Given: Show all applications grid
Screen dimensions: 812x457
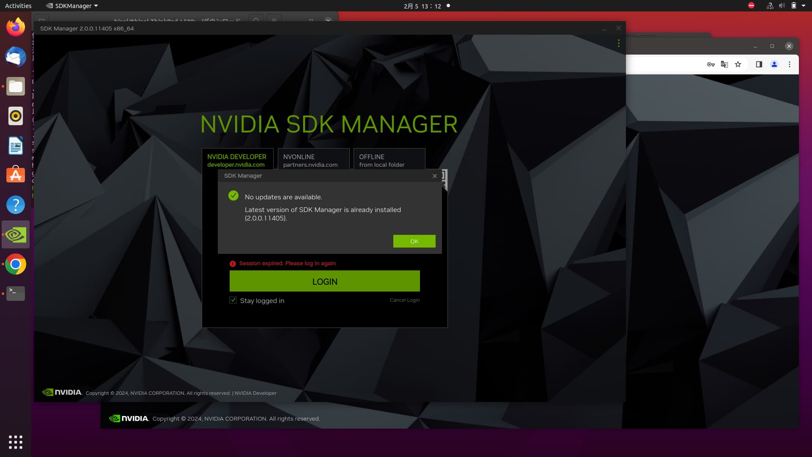Looking at the screenshot, I should [16, 442].
